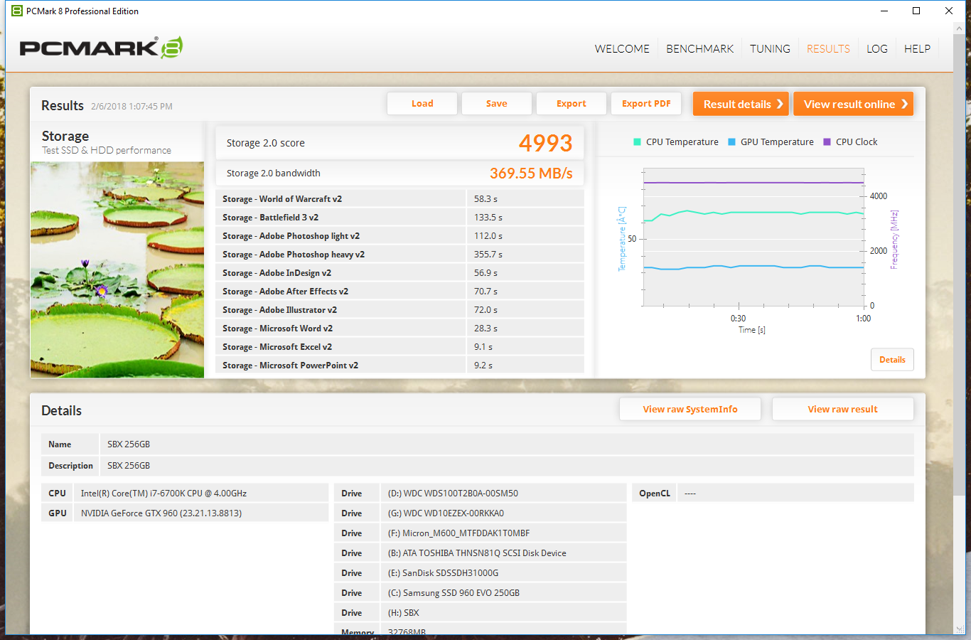Click the GPU Temperature legend swatch
The height and width of the screenshot is (640, 971).
[731, 142]
